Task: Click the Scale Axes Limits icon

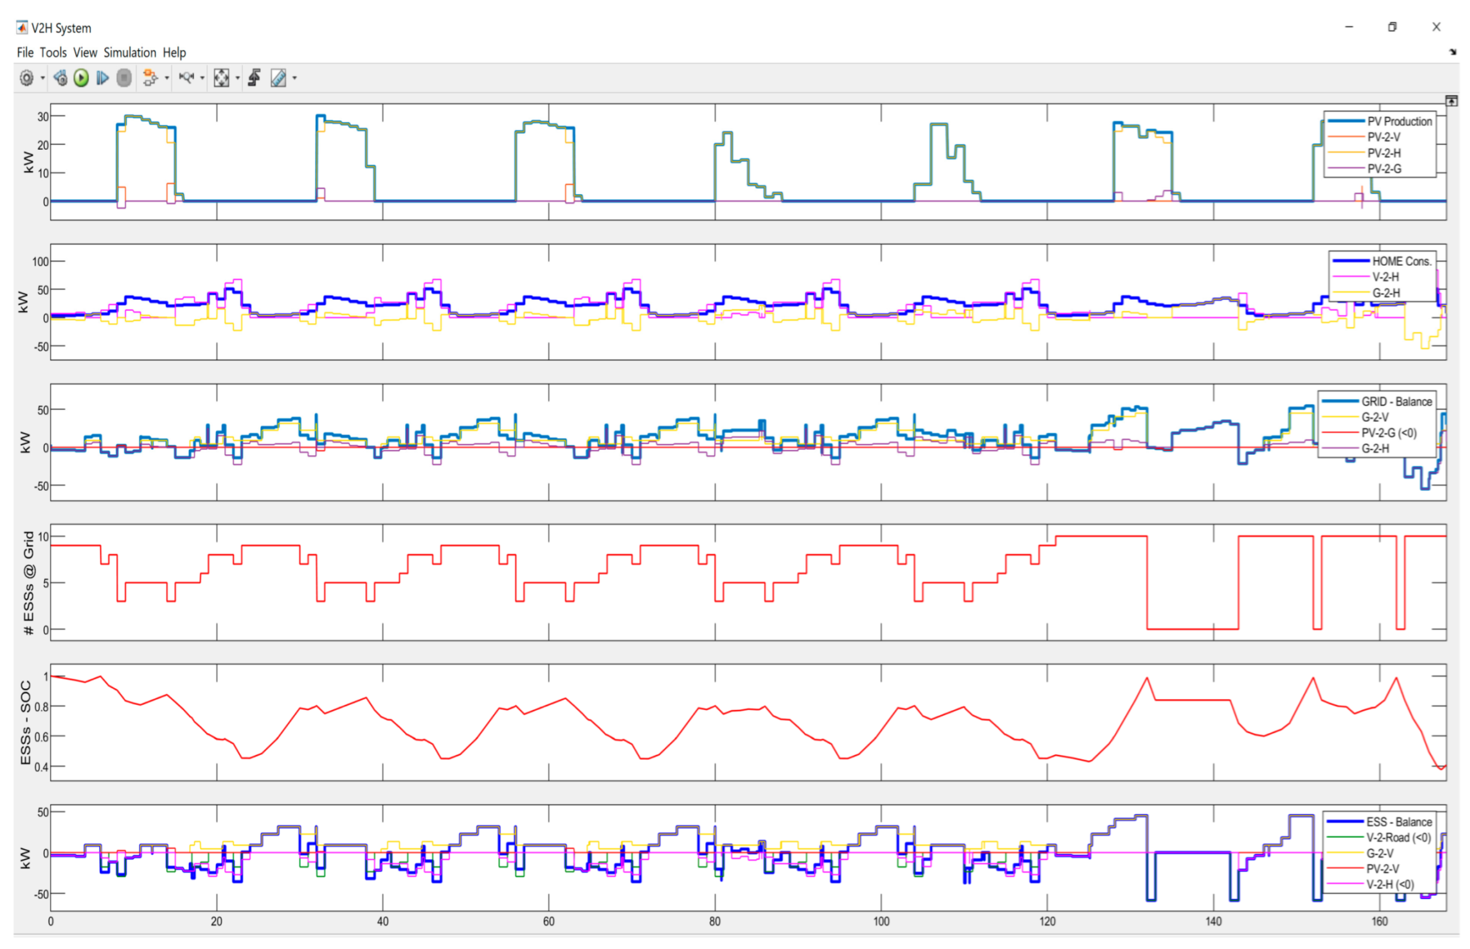Action: coord(221,78)
